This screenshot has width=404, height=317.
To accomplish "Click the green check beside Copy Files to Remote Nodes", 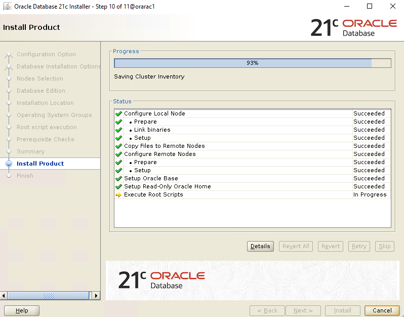I will pyautogui.click(x=118, y=146).
